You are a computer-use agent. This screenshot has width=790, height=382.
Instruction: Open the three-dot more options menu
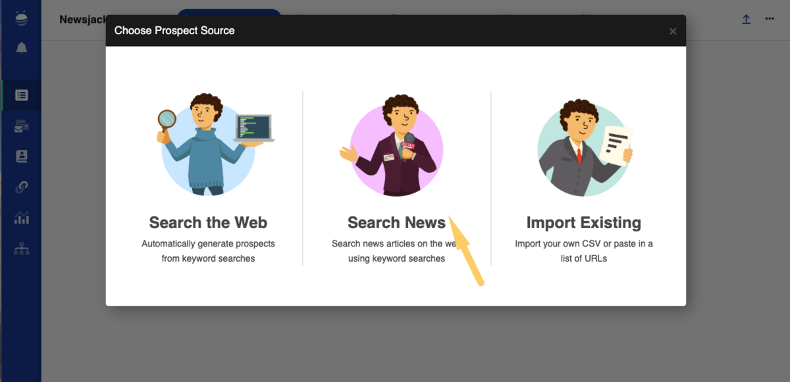pos(770,19)
